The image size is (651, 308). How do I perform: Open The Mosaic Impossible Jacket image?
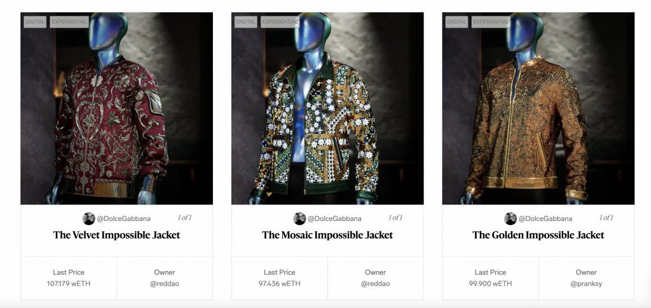327,108
